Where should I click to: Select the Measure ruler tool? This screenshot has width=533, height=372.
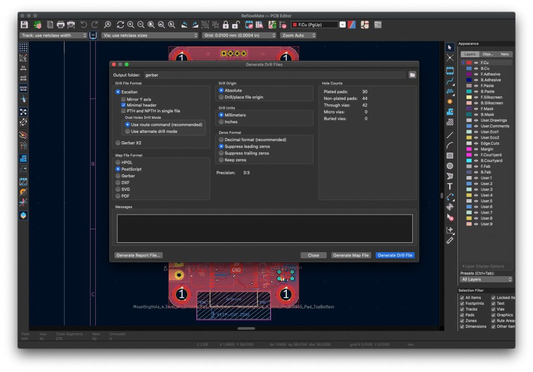pos(450,241)
